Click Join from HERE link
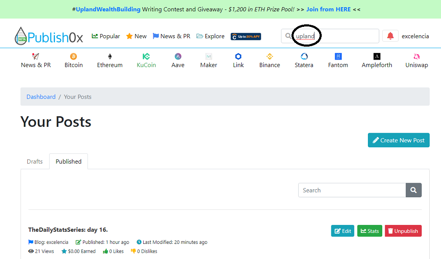 coord(328,9)
